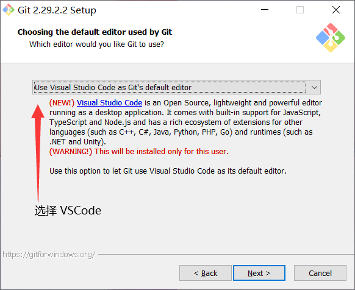
Task: Return to the previous step with Back
Action: pyautogui.click(x=206, y=273)
